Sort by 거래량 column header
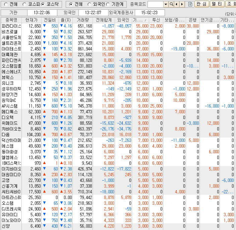236x230 pixels. (x=82, y=20)
